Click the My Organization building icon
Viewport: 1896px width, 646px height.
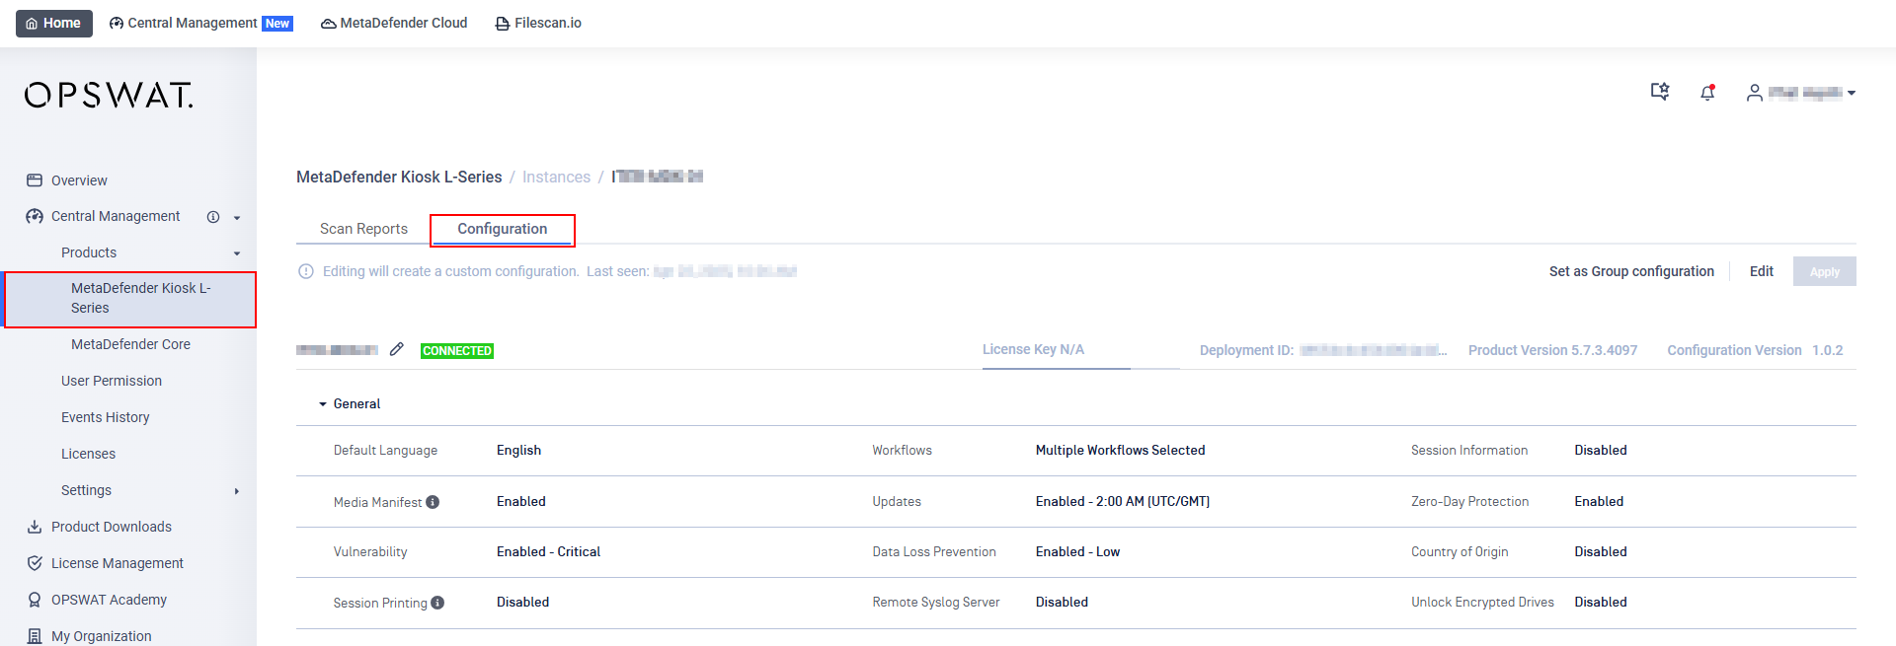pos(35,636)
